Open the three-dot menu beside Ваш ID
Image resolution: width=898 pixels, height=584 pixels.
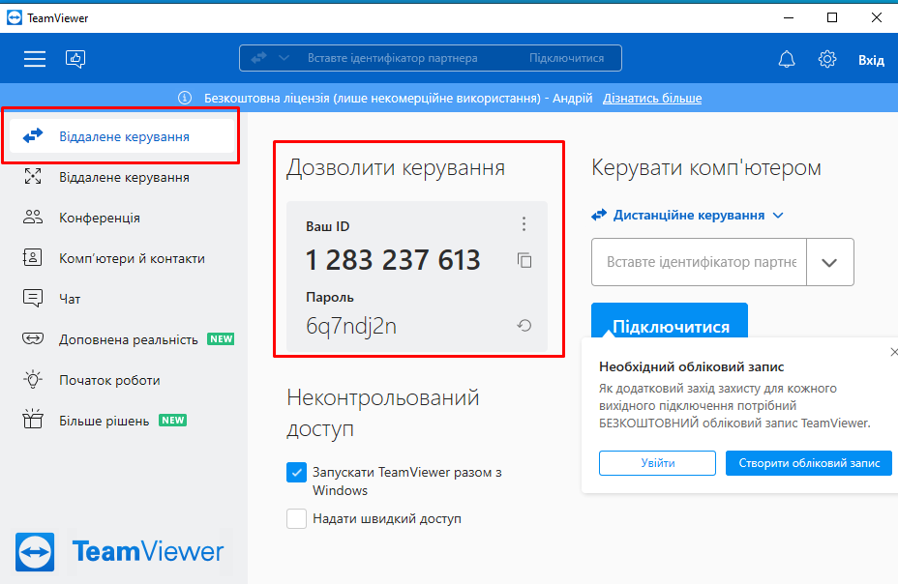(x=524, y=222)
